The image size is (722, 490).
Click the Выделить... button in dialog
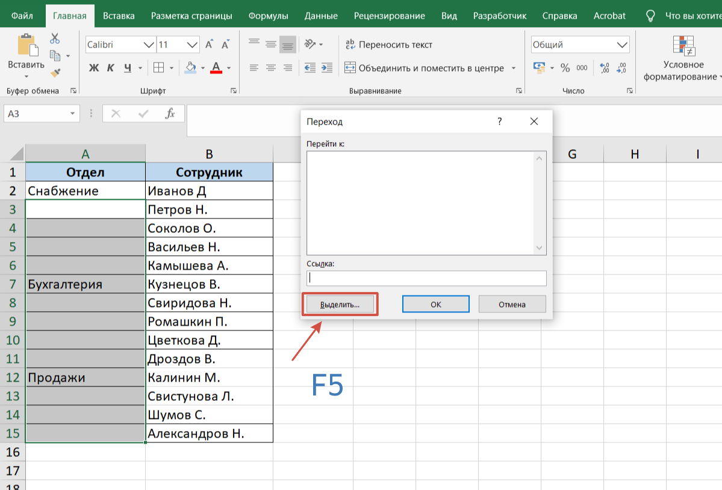pos(340,304)
